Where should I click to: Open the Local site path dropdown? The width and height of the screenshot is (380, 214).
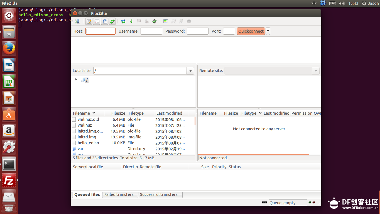pos(190,71)
